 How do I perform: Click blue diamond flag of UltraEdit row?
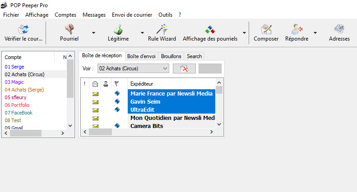pyautogui.click(x=117, y=110)
